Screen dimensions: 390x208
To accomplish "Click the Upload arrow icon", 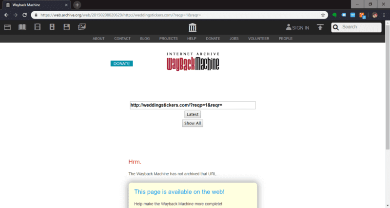I will click(320, 27).
